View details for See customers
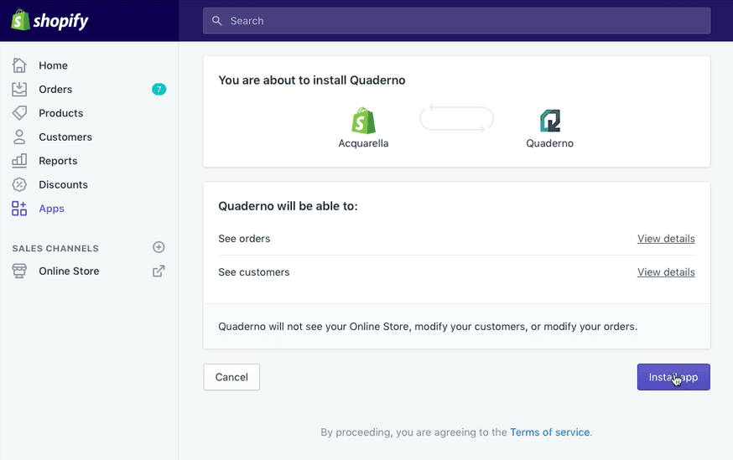 pos(666,272)
